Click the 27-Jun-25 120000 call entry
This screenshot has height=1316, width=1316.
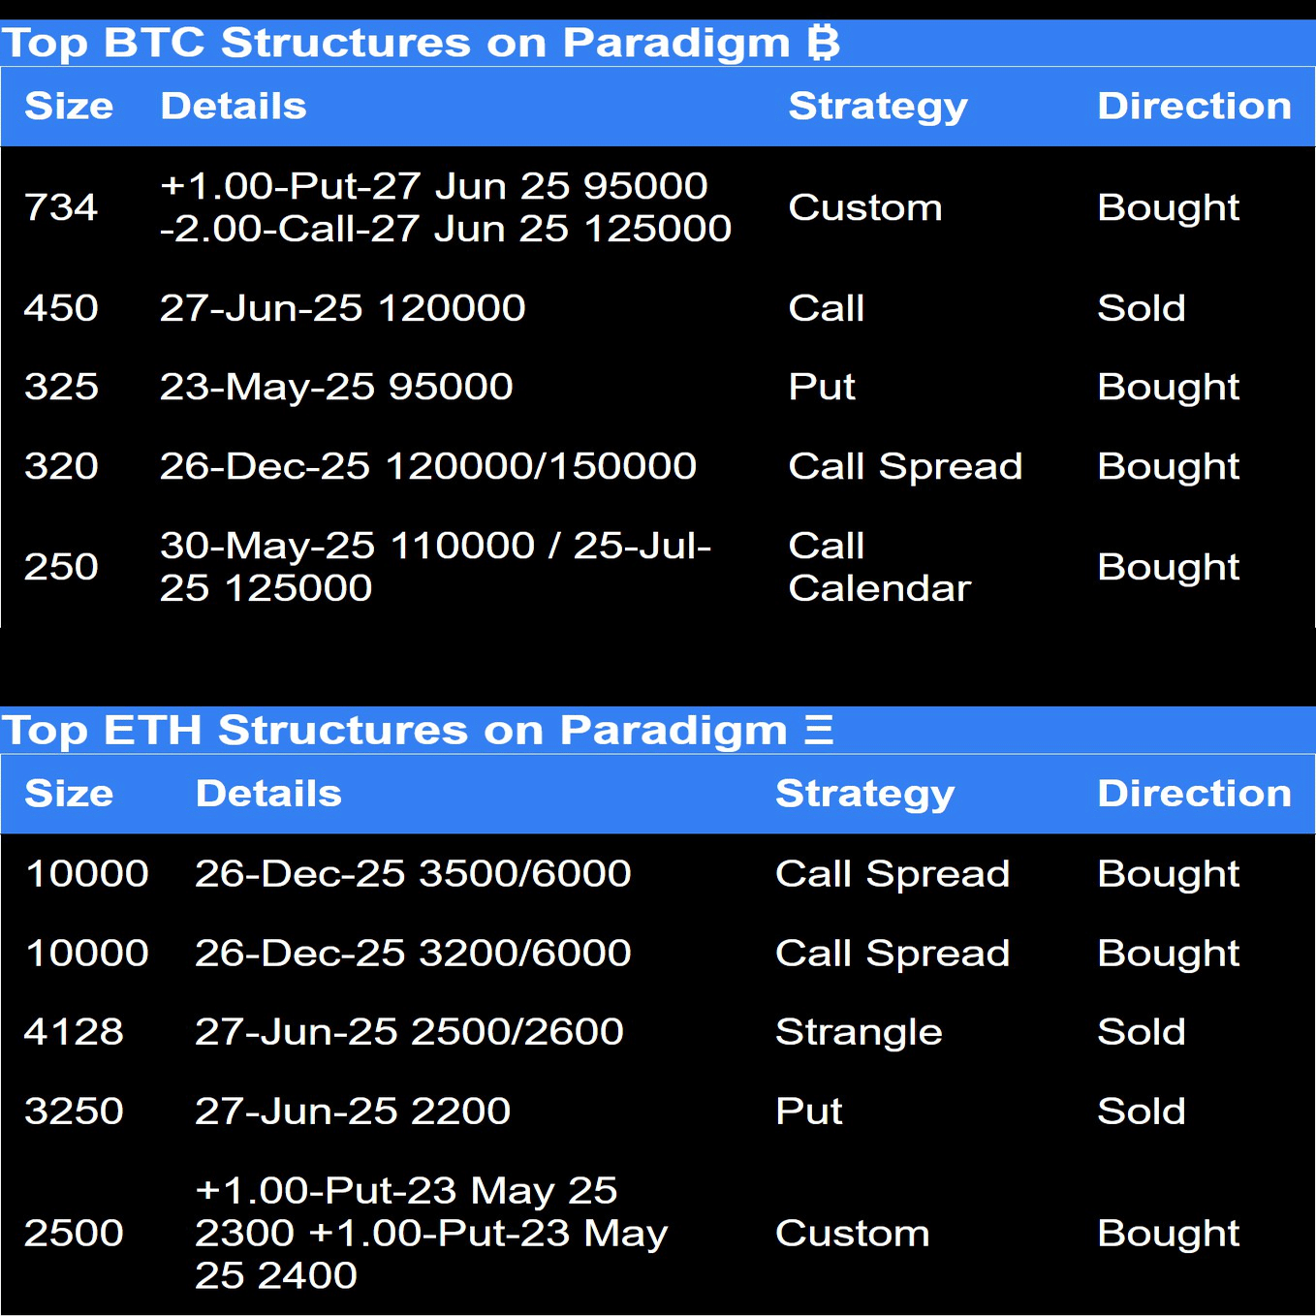click(343, 308)
